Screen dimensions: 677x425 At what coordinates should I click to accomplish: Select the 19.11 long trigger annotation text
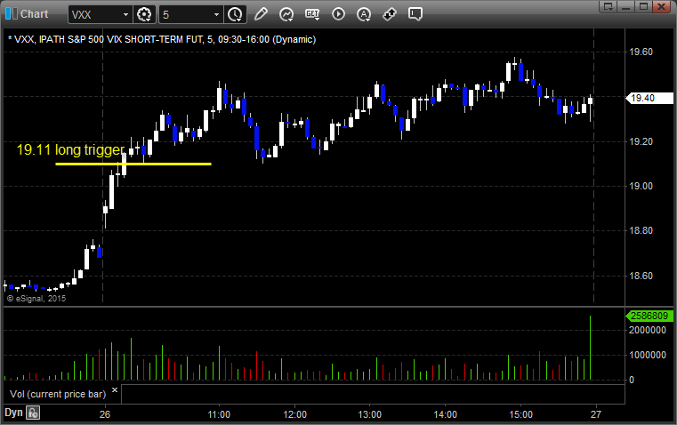(71, 149)
